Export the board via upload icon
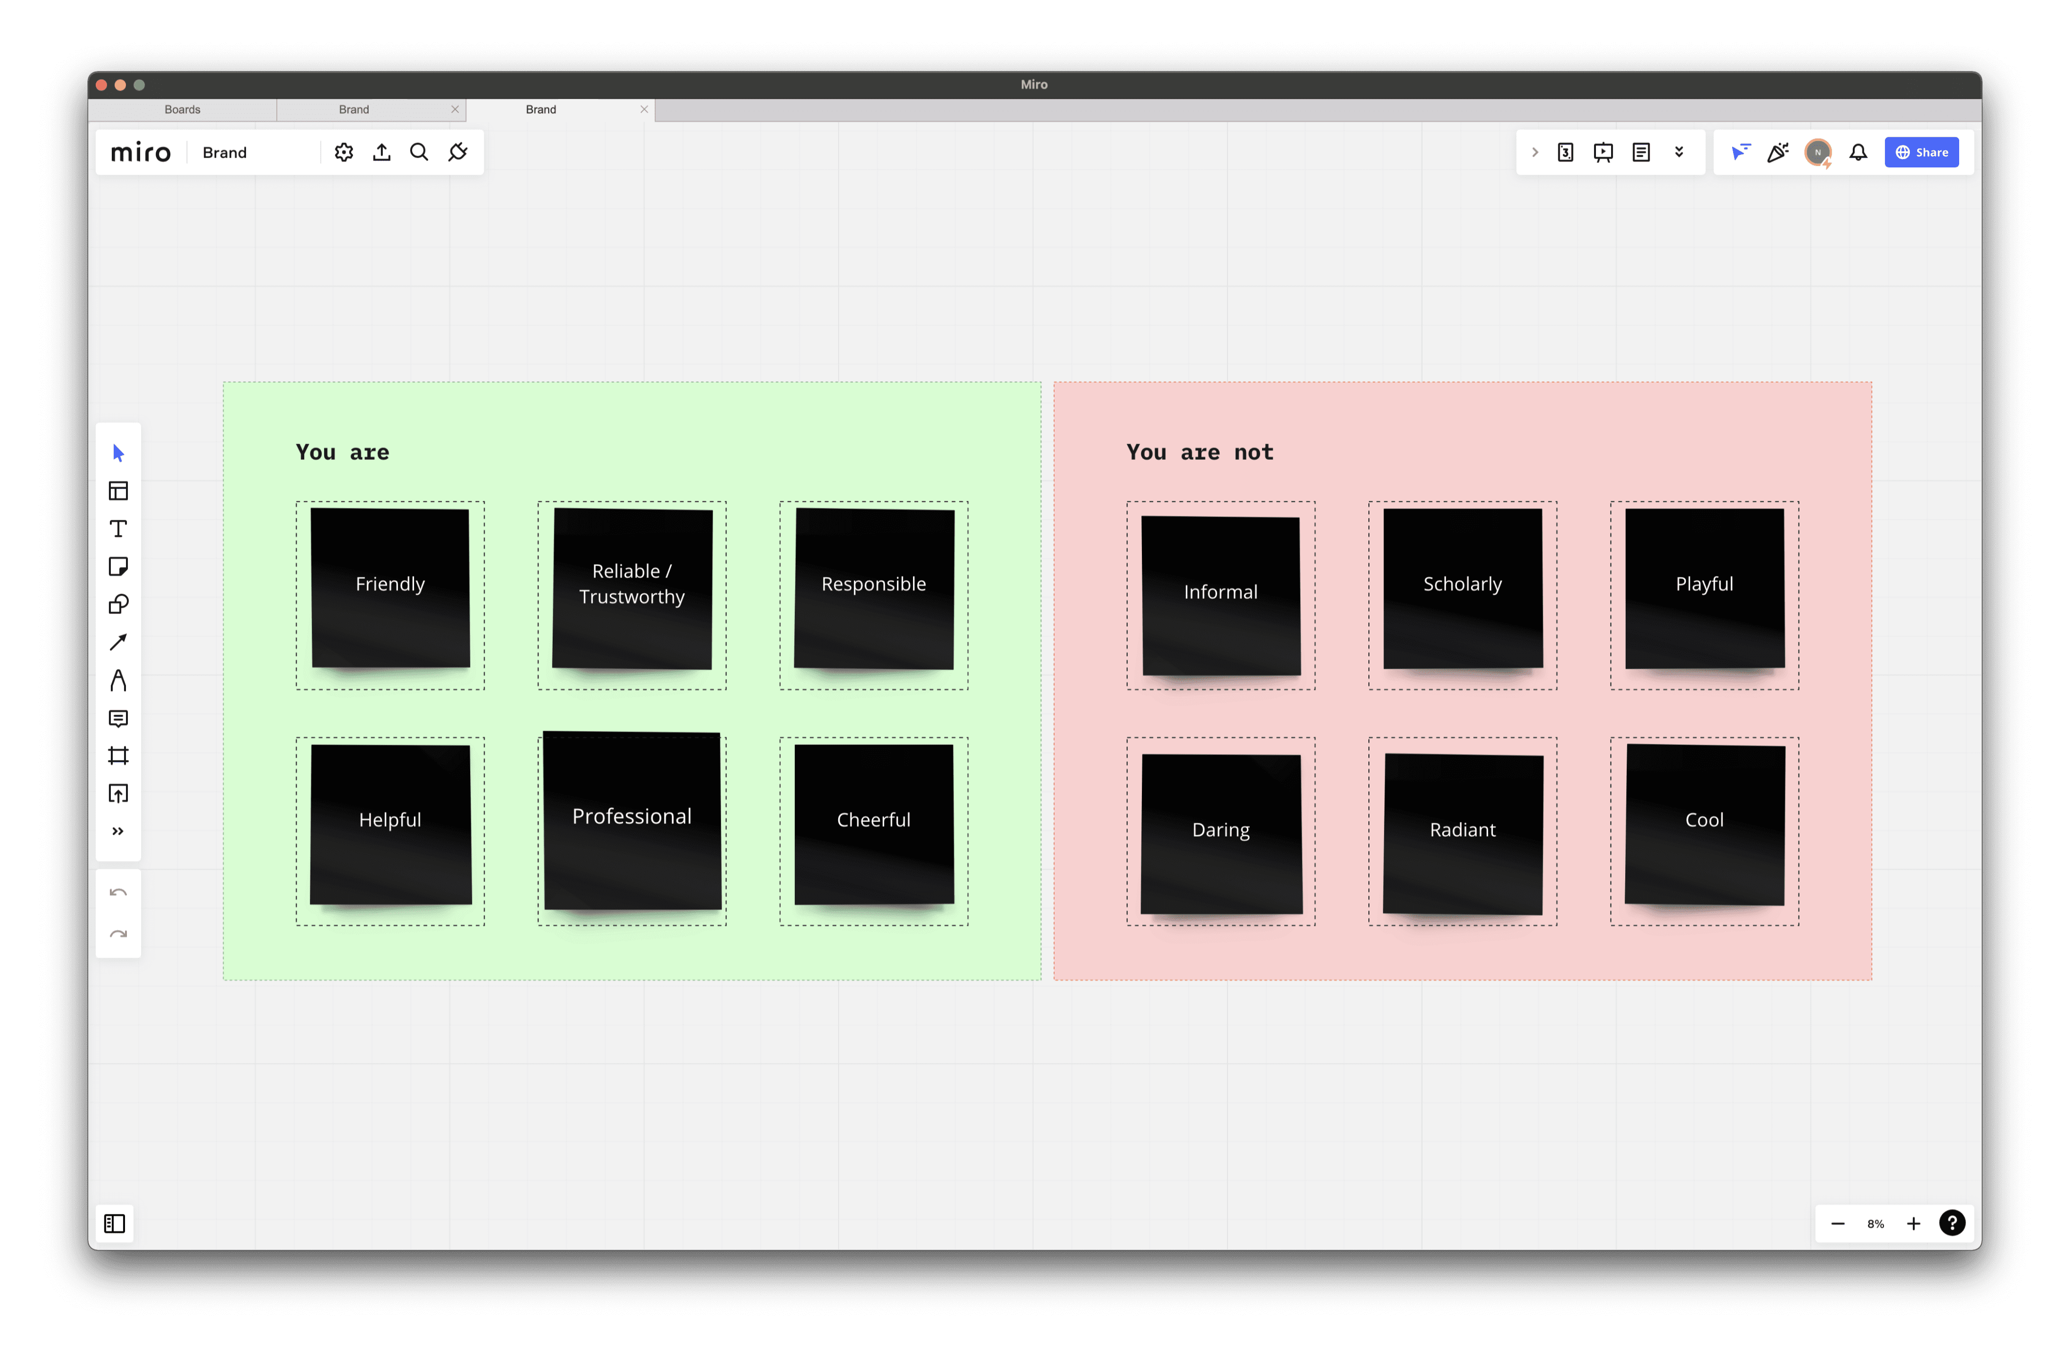The width and height of the screenshot is (2070, 1355). pyautogui.click(x=382, y=152)
